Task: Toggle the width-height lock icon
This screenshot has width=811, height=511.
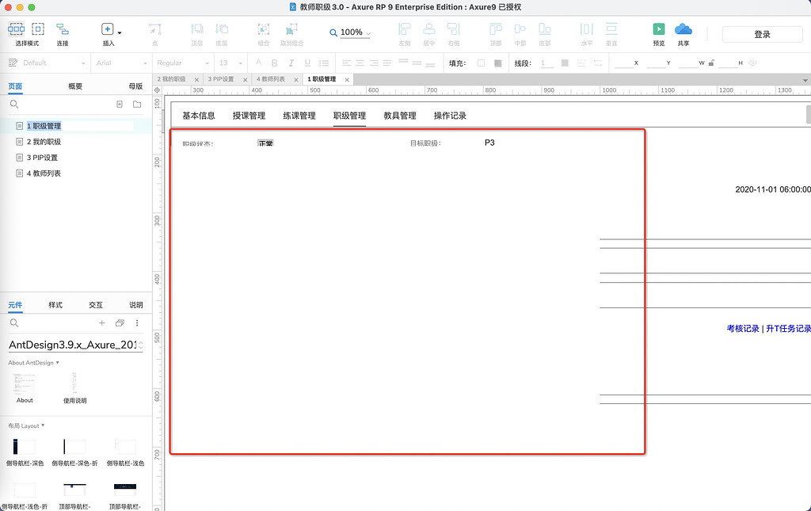Action: click(712, 63)
